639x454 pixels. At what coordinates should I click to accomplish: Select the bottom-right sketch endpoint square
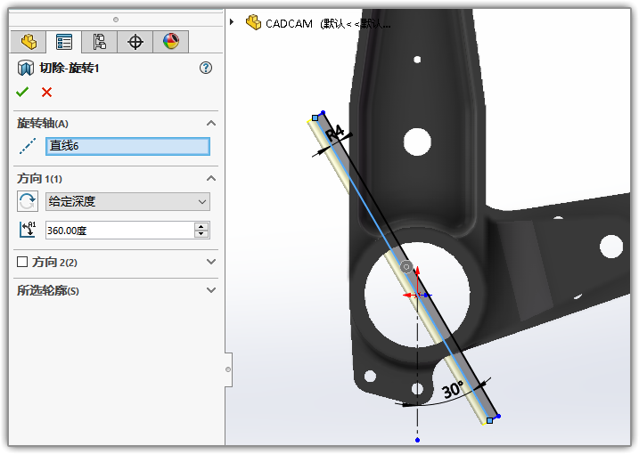click(x=490, y=420)
